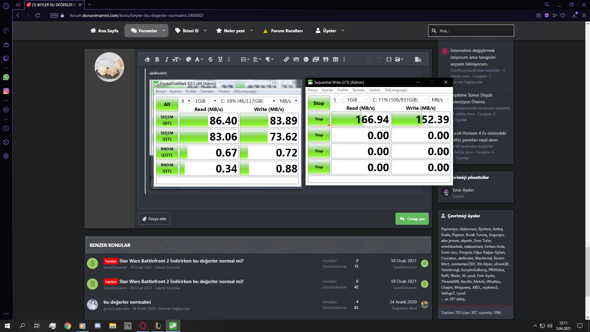Open Twitch in Opera sidebar
This screenshot has height=332, width=590.
point(6,58)
